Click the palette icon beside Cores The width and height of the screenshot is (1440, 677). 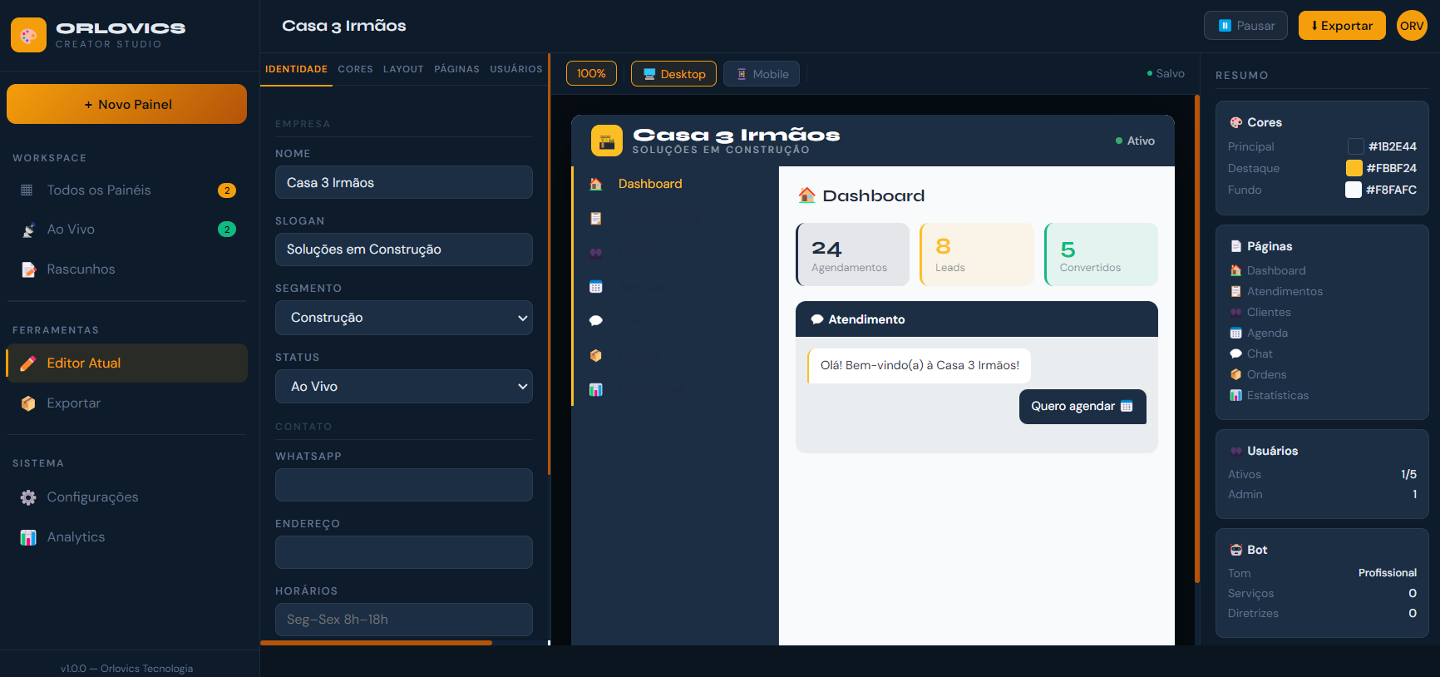[x=1235, y=122]
